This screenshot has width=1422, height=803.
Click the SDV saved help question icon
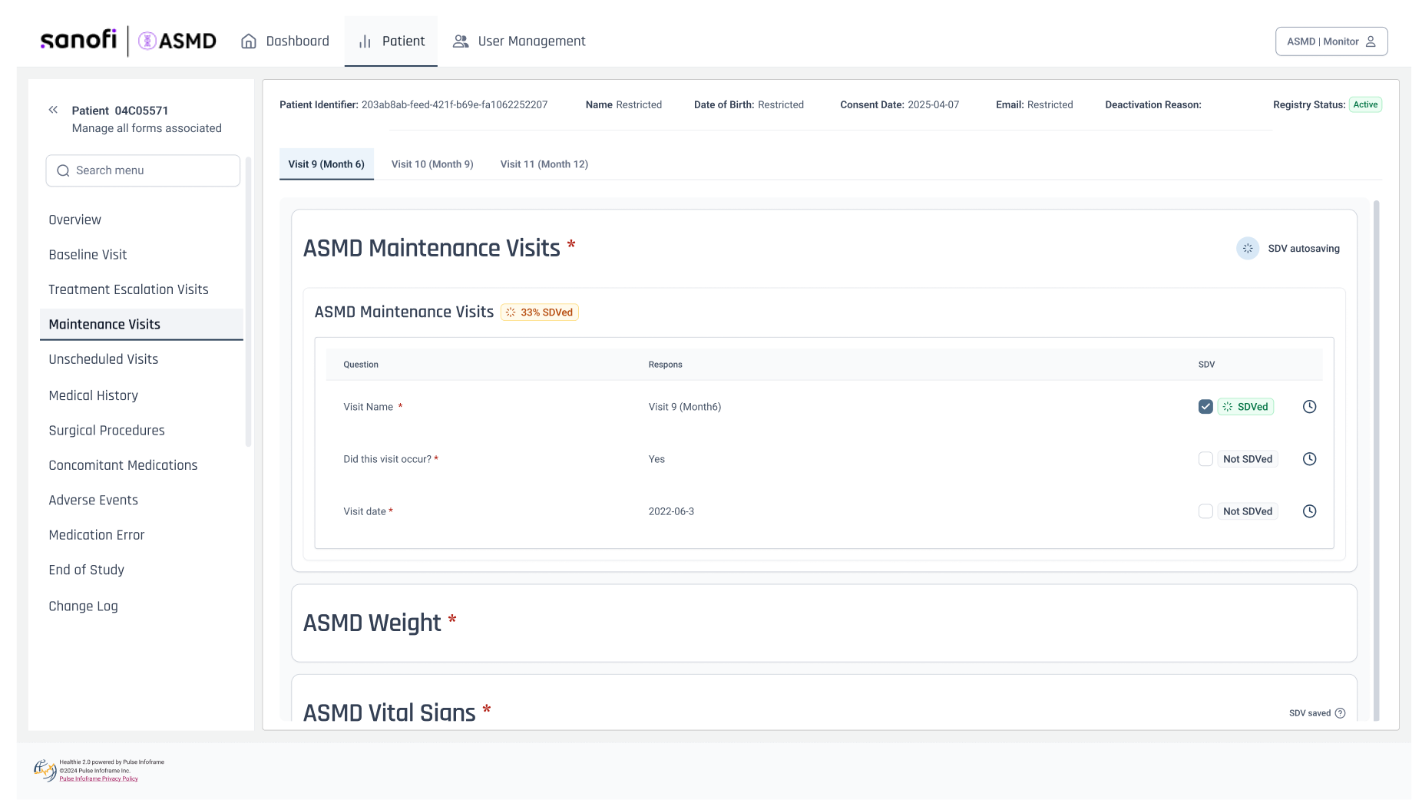point(1341,713)
